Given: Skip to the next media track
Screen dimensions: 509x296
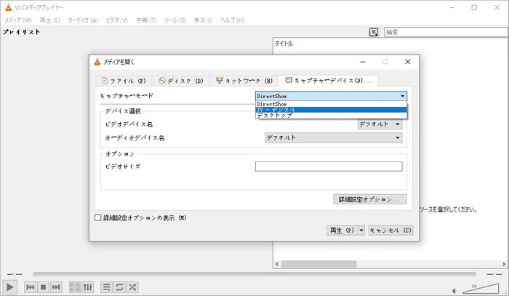Looking at the screenshot, I should tap(56, 287).
